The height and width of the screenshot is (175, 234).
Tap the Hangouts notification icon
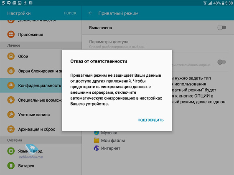pyautogui.click(x=9, y=2)
